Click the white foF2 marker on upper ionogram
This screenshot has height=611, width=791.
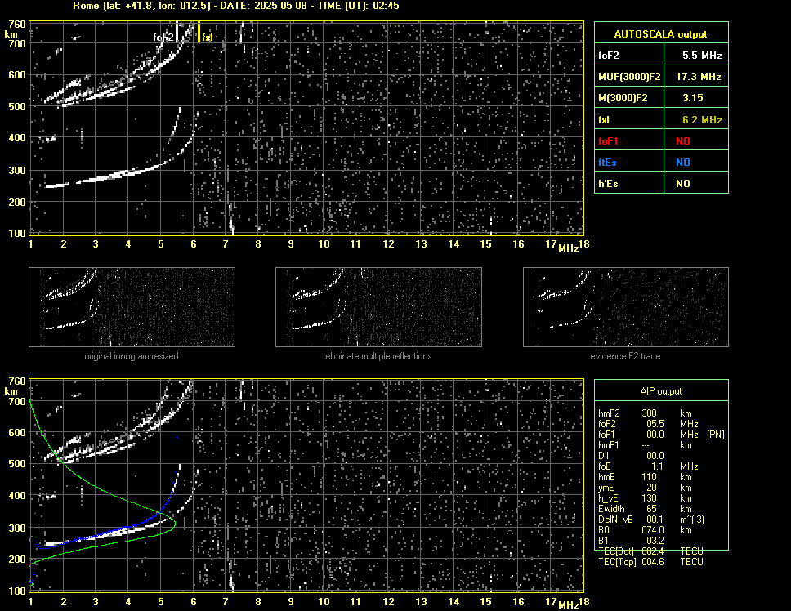(x=177, y=32)
